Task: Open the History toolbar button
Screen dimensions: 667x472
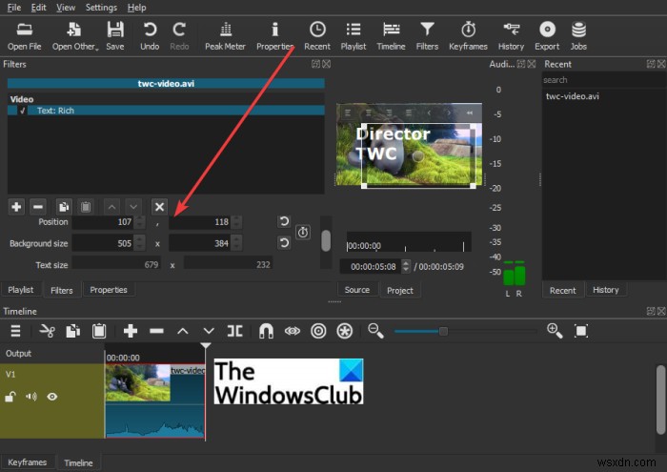Action: point(511,36)
